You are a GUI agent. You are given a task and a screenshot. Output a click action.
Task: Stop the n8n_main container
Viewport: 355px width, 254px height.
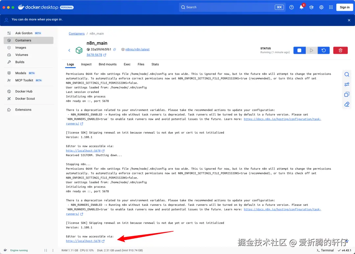coord(299,51)
